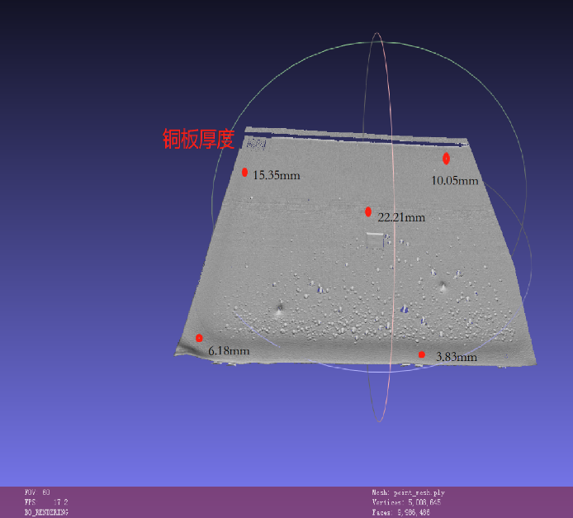Click the FOV: 60 readout
Image resolution: width=573 pixels, height=518 pixels.
[x=37, y=492]
